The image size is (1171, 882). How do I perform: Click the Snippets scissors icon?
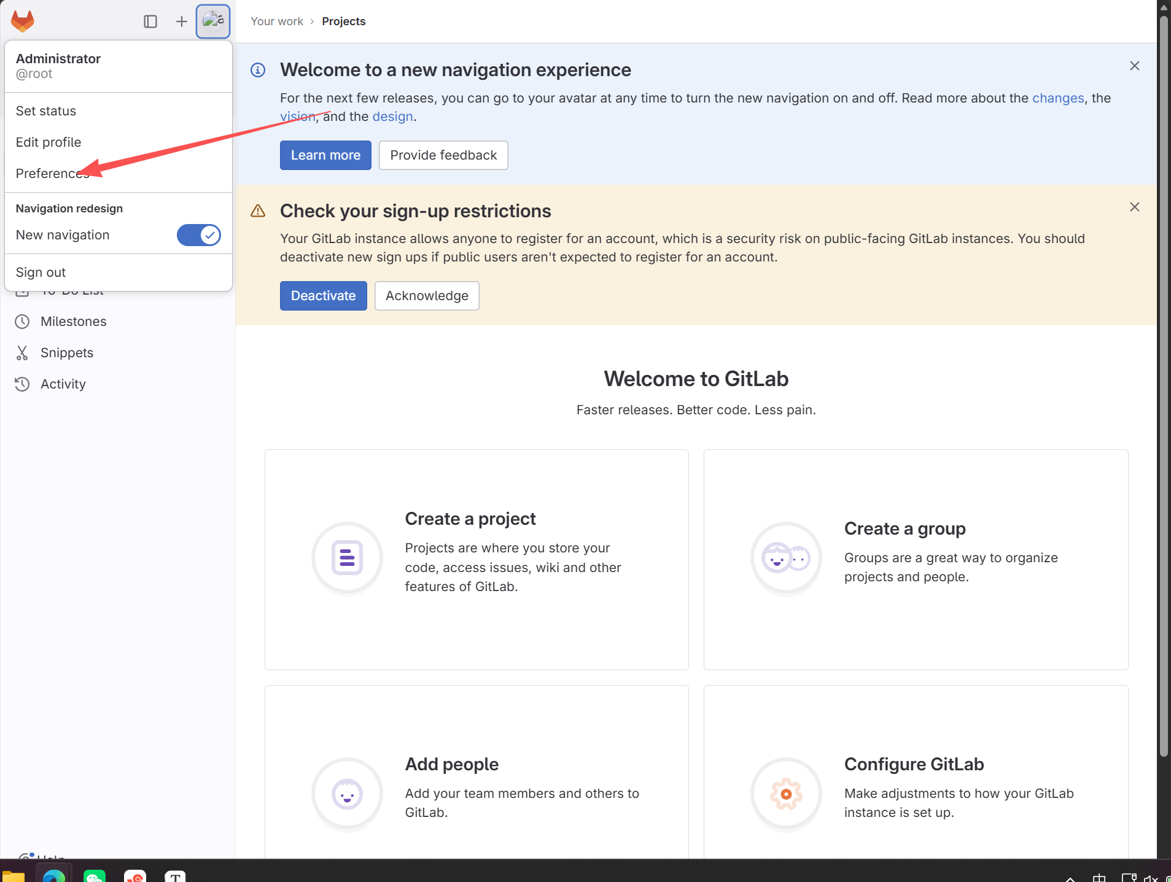(x=22, y=353)
